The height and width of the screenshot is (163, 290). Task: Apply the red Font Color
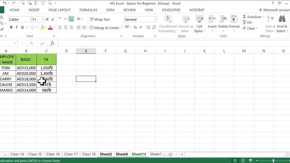[x=50, y=28]
